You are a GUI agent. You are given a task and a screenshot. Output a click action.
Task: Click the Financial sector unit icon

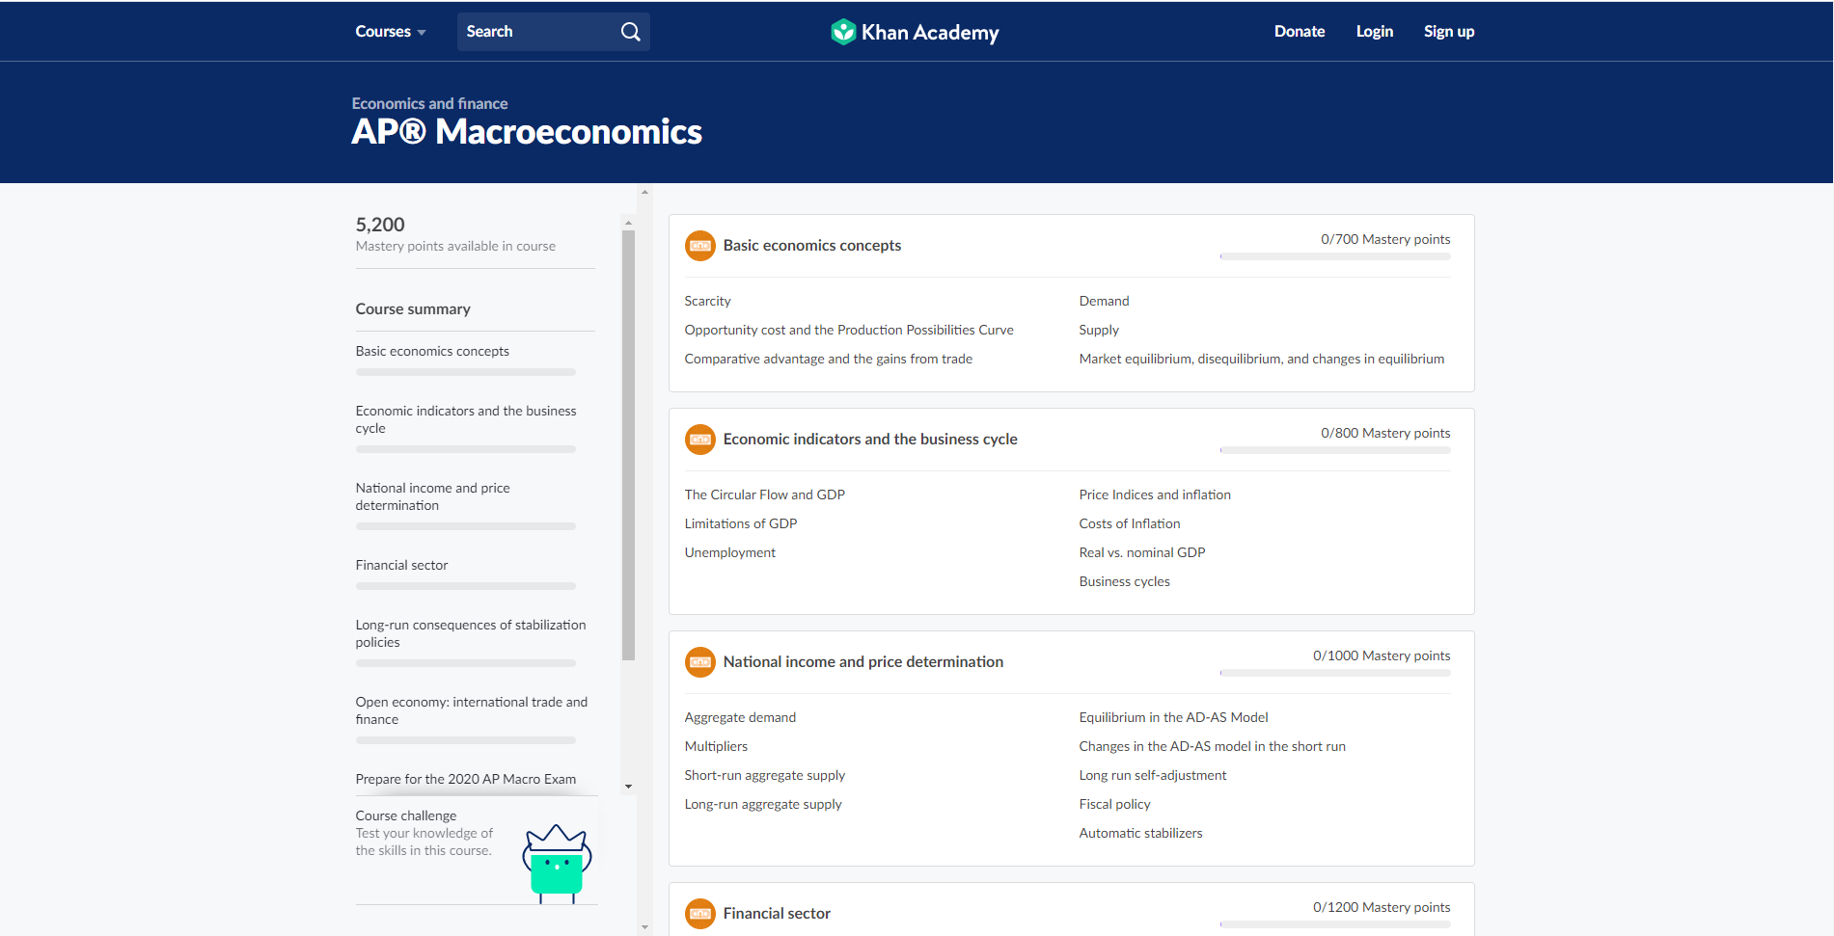[700, 914]
